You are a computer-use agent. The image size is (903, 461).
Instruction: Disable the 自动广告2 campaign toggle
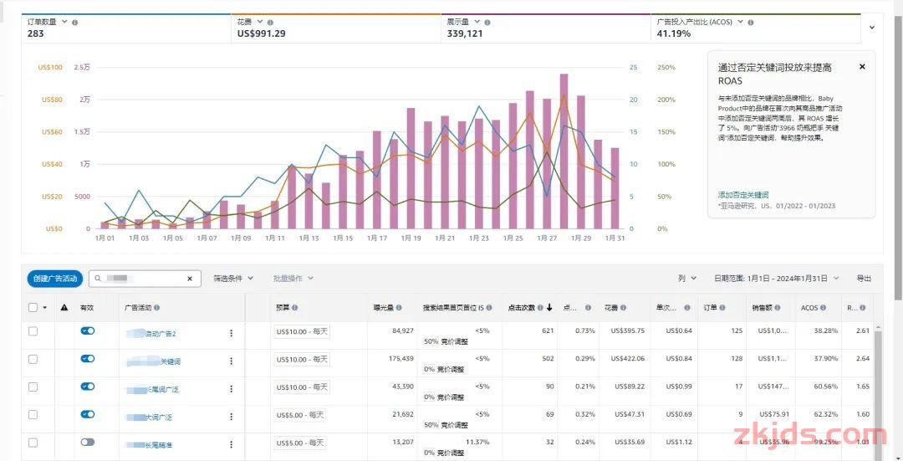[x=88, y=330]
